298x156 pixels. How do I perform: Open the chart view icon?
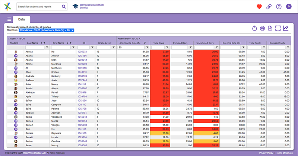pos(286,28)
